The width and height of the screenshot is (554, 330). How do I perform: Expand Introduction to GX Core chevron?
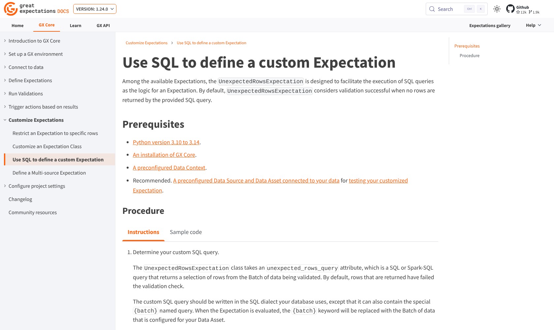pos(5,41)
